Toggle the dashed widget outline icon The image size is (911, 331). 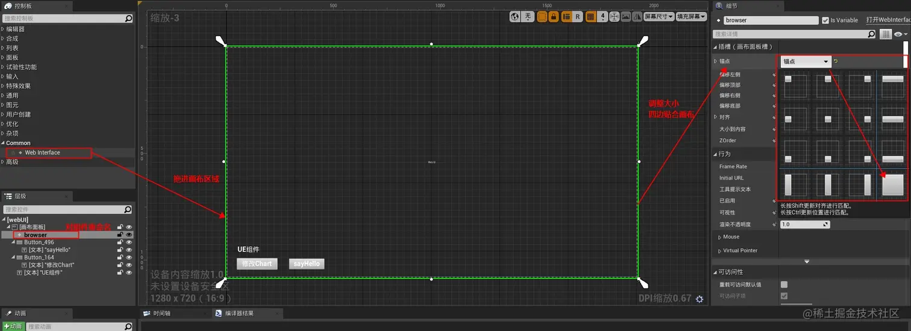click(x=542, y=17)
